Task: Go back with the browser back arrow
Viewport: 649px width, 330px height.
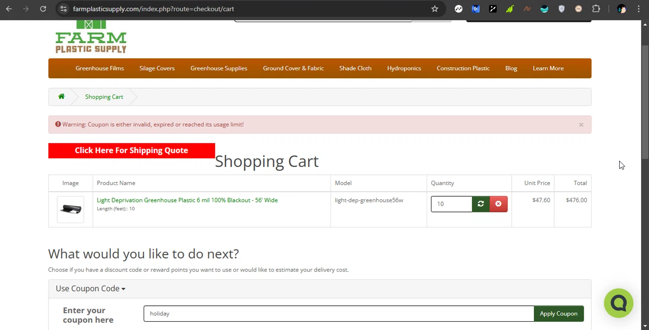Action: [x=9, y=9]
